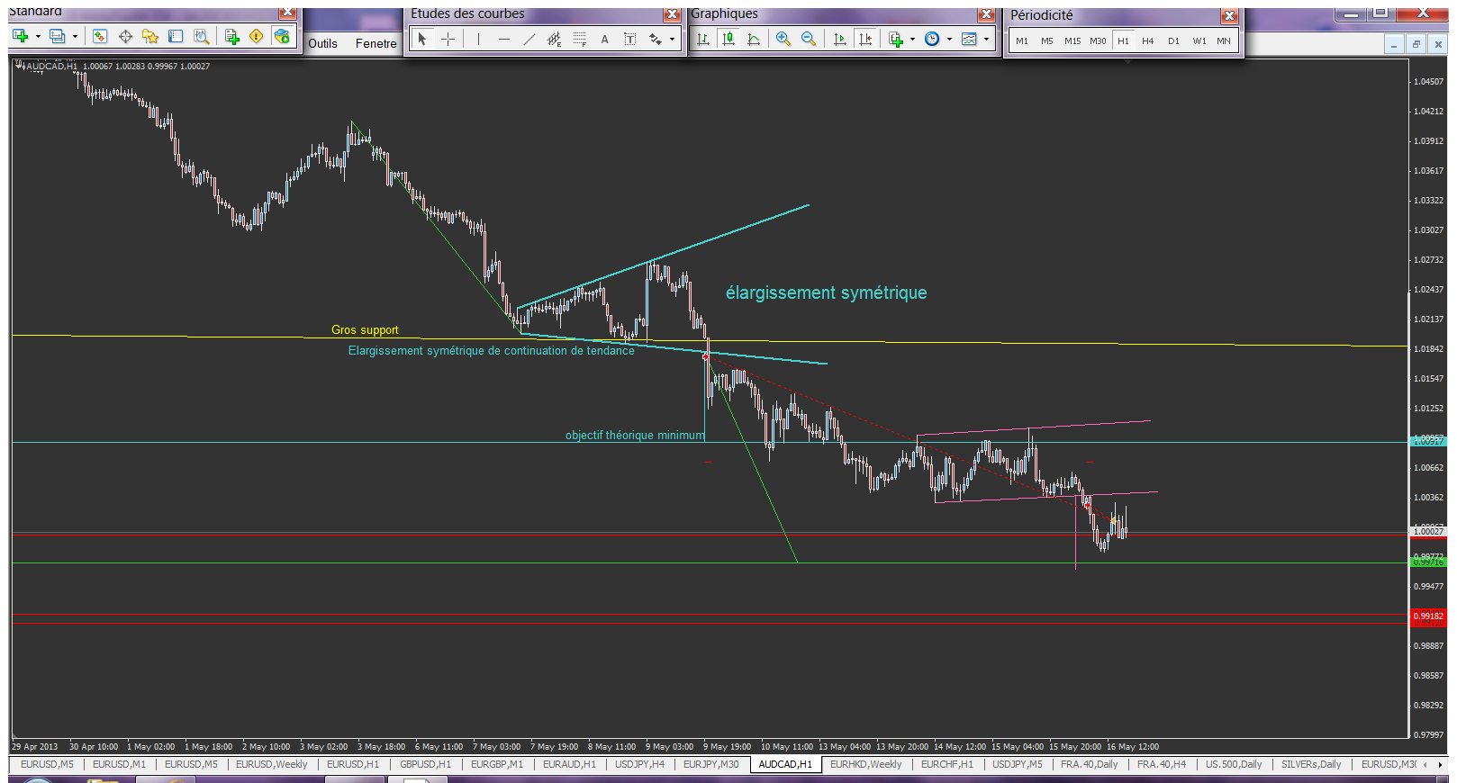Select the Fibonacci retracement tool

tap(579, 39)
